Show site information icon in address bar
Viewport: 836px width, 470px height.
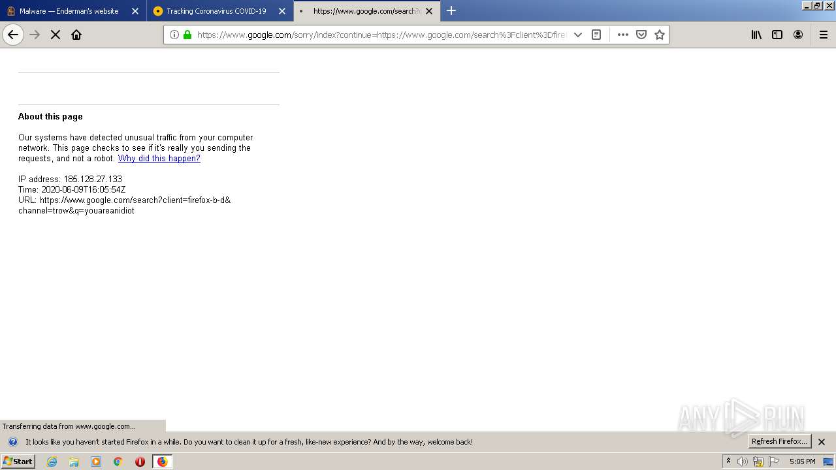click(x=174, y=35)
